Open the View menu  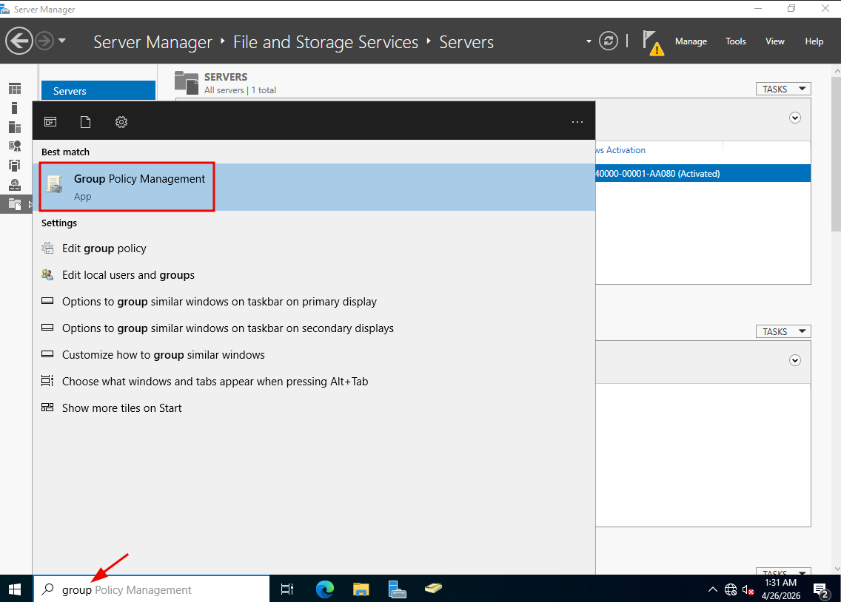[774, 41]
